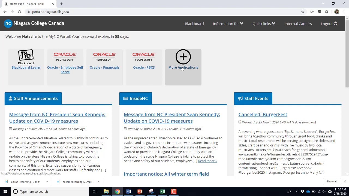
Task: Open Oracle PeopleSoft PBCS logo
Action: click(x=143, y=57)
